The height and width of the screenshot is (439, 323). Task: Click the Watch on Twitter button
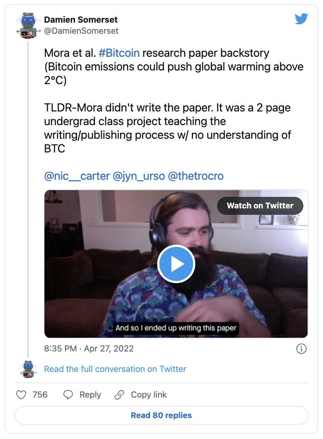(260, 205)
